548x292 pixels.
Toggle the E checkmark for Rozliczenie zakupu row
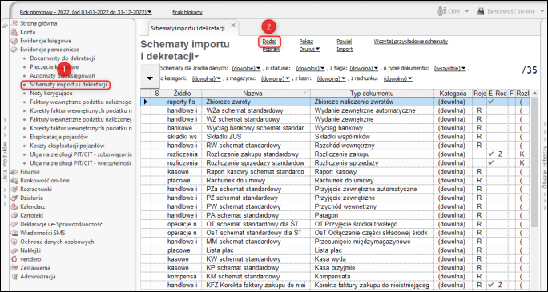tap(490, 154)
